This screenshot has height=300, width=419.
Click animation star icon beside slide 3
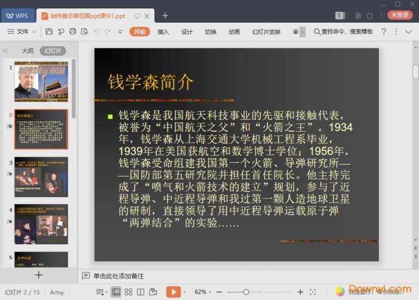pyautogui.click(x=10, y=174)
